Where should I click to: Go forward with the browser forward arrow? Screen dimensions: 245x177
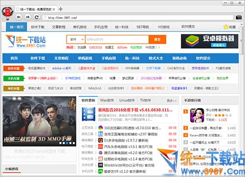27,17
